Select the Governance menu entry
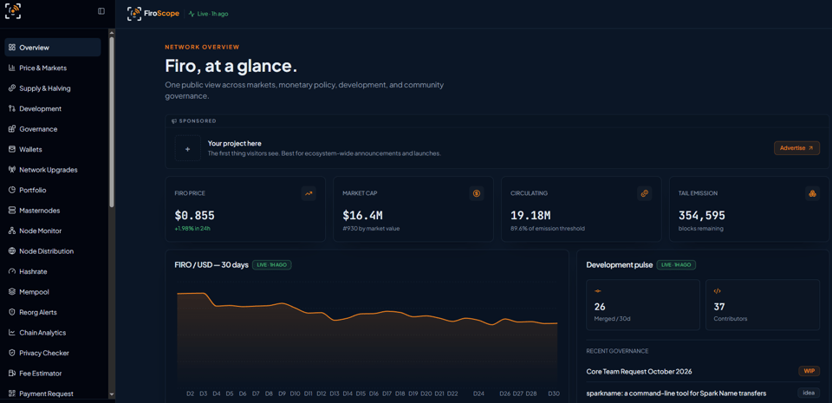Screen dimensions: 832x403 (x=53, y=129)
